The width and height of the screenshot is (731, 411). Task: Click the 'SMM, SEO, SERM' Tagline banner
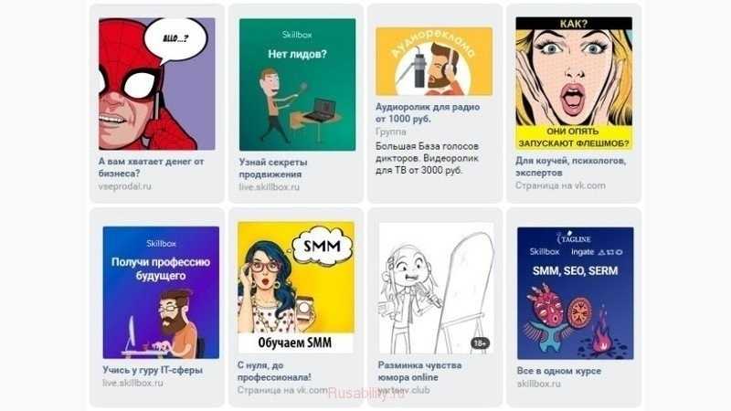point(576,293)
